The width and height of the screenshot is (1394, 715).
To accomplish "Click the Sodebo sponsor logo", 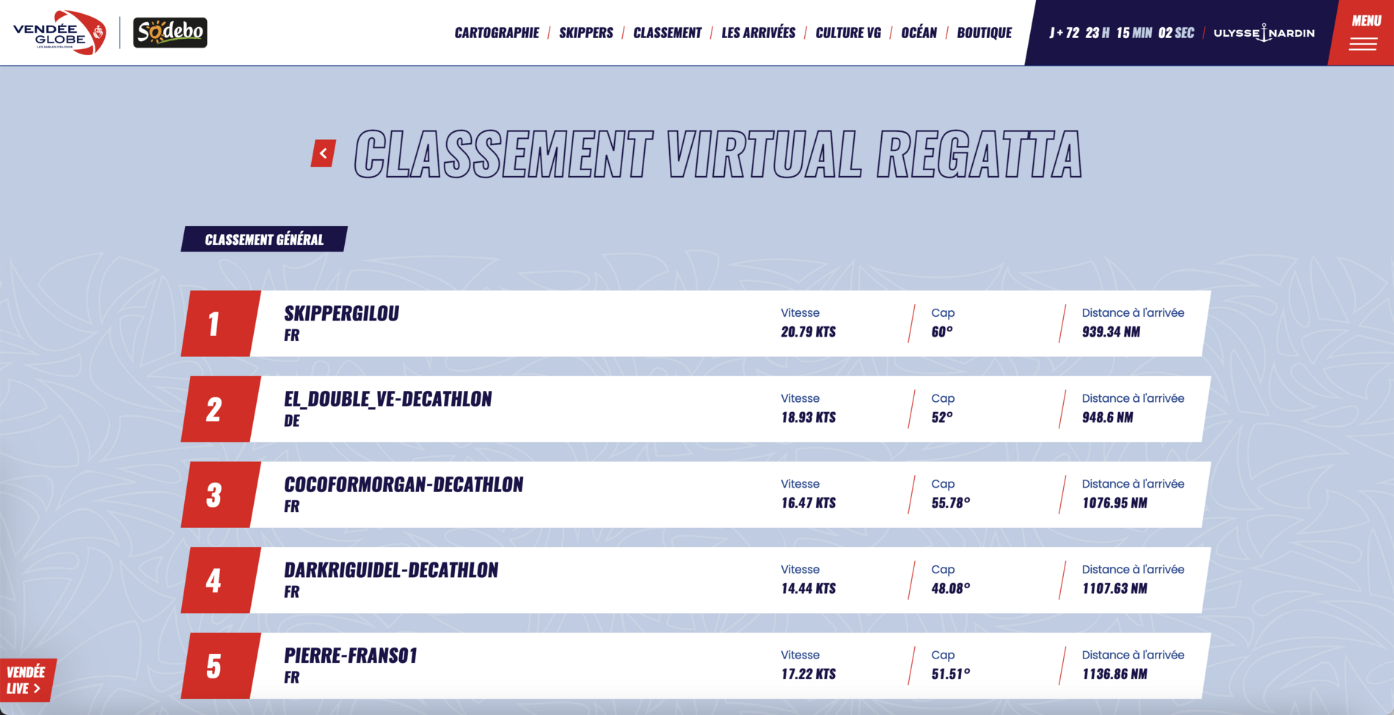I will (170, 32).
